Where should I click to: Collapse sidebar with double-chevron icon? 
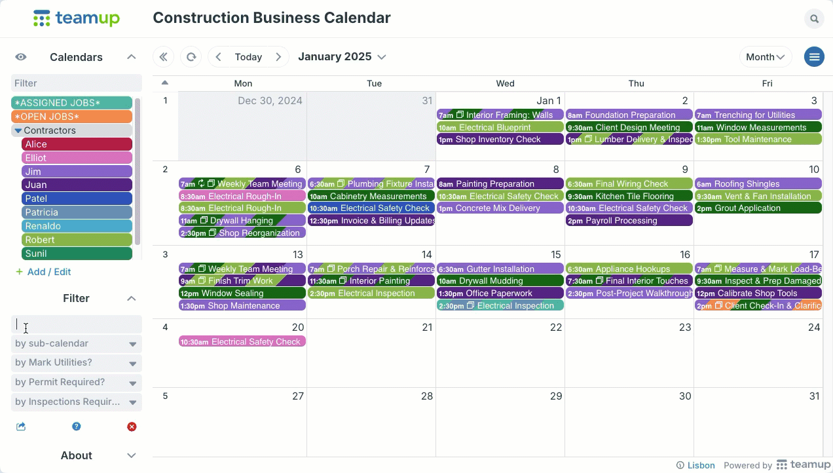(164, 57)
